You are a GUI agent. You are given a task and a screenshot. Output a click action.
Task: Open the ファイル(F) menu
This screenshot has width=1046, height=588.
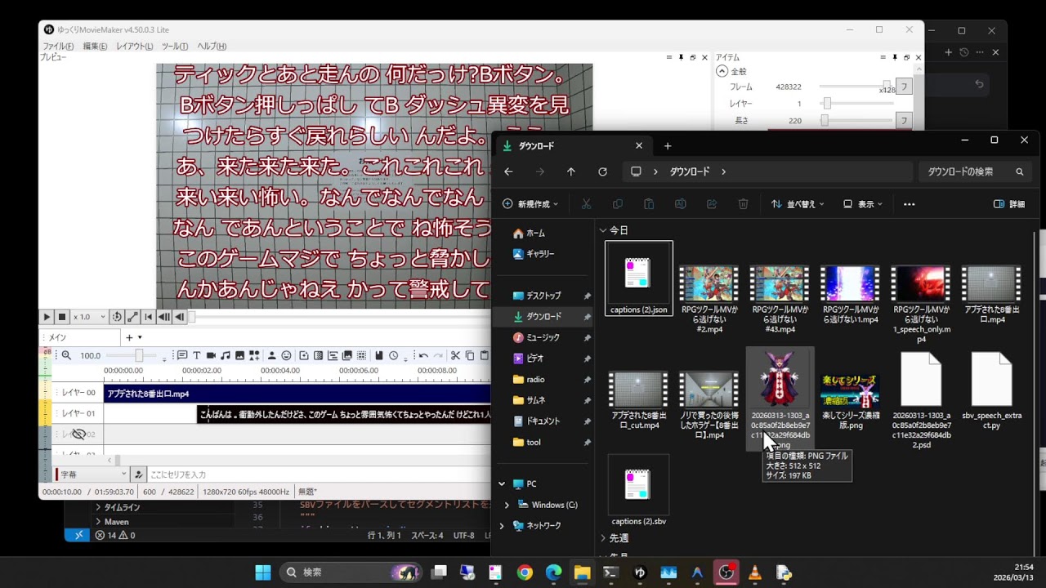point(58,47)
